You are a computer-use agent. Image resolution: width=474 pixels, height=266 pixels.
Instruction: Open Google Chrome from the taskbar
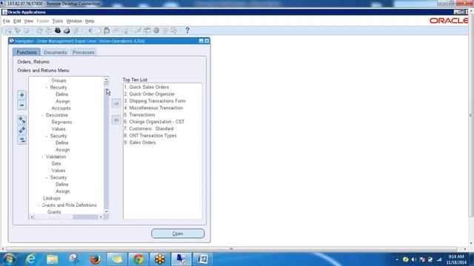(x=138, y=259)
